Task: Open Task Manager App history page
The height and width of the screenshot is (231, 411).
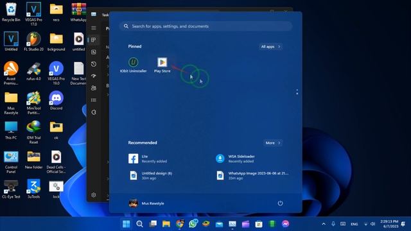Action: [94, 64]
